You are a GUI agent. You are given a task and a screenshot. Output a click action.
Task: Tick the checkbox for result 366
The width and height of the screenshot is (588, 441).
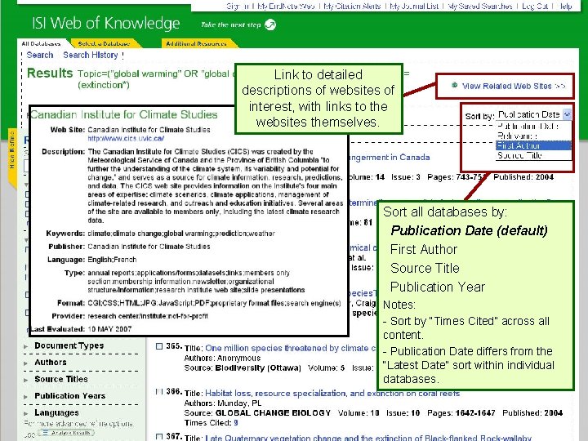(x=159, y=391)
